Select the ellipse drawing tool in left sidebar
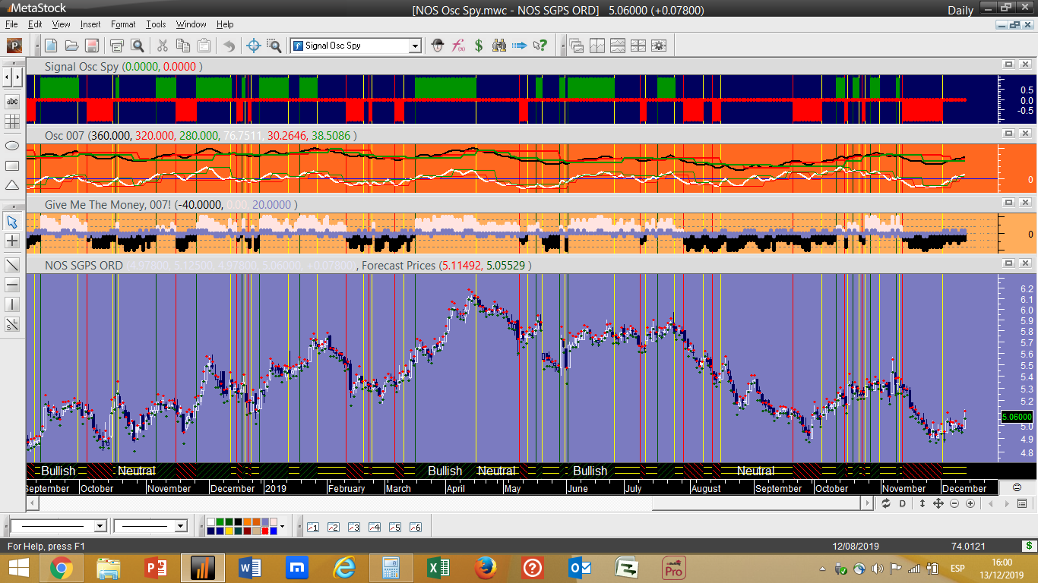 (12, 146)
